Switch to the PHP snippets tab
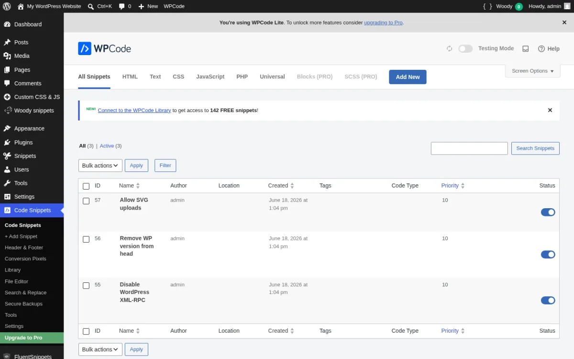 pyautogui.click(x=242, y=77)
